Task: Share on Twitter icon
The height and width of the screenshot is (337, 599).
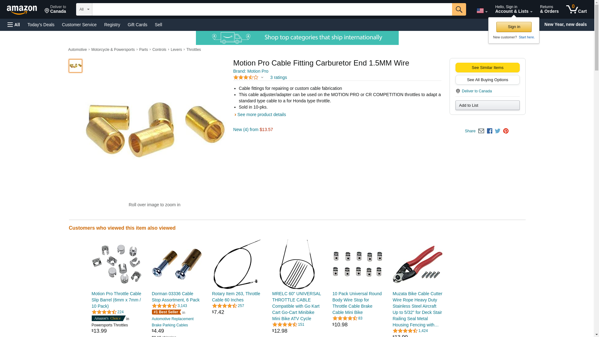Action: tap(498, 131)
